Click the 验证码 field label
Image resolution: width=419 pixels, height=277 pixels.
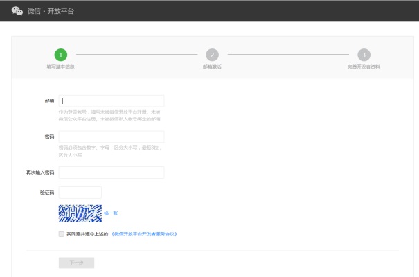coord(47,193)
